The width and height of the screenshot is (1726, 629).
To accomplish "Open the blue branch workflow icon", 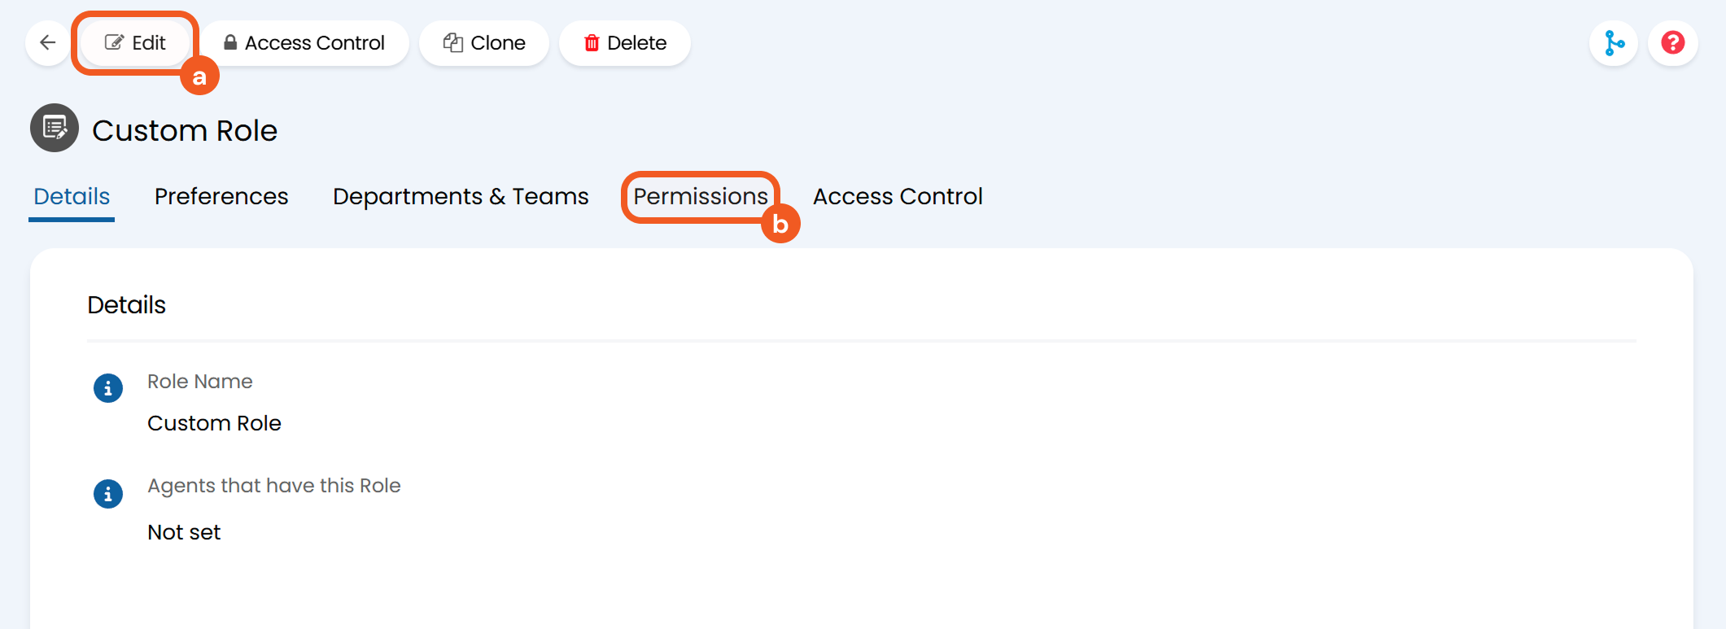I will click(x=1614, y=42).
